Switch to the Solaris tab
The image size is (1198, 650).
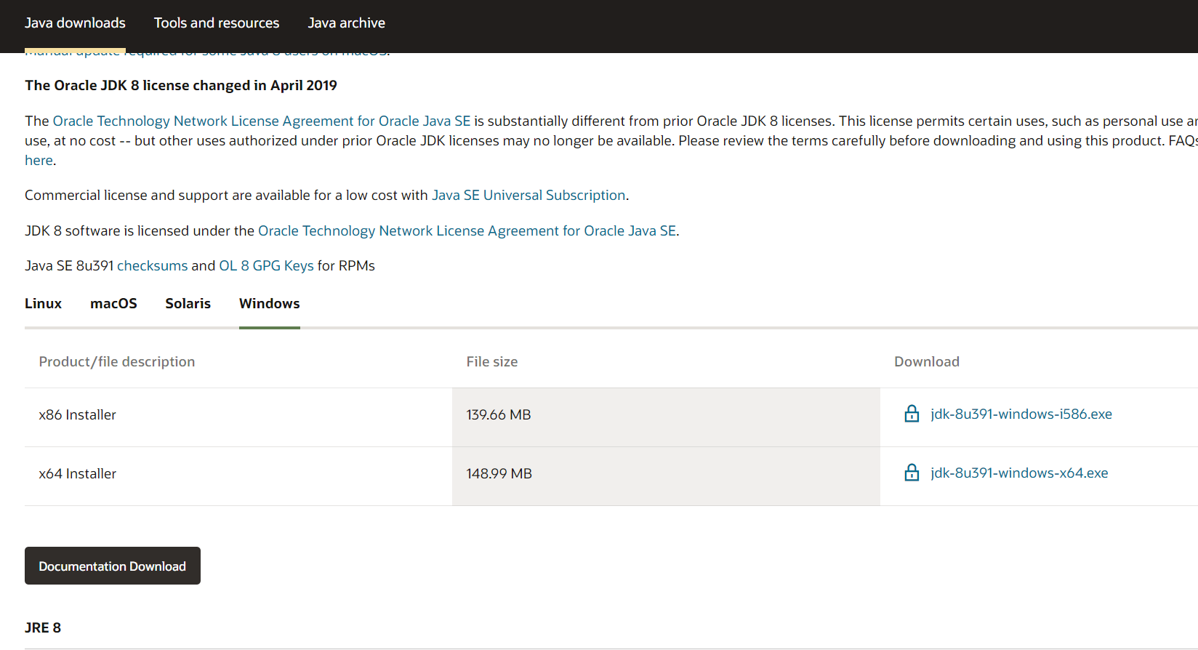tap(188, 304)
